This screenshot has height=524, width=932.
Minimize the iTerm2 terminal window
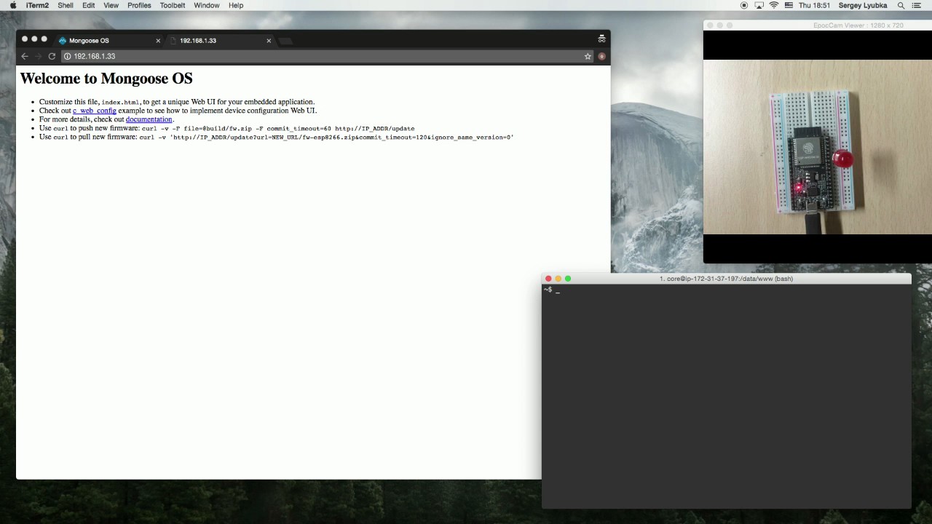click(x=558, y=279)
